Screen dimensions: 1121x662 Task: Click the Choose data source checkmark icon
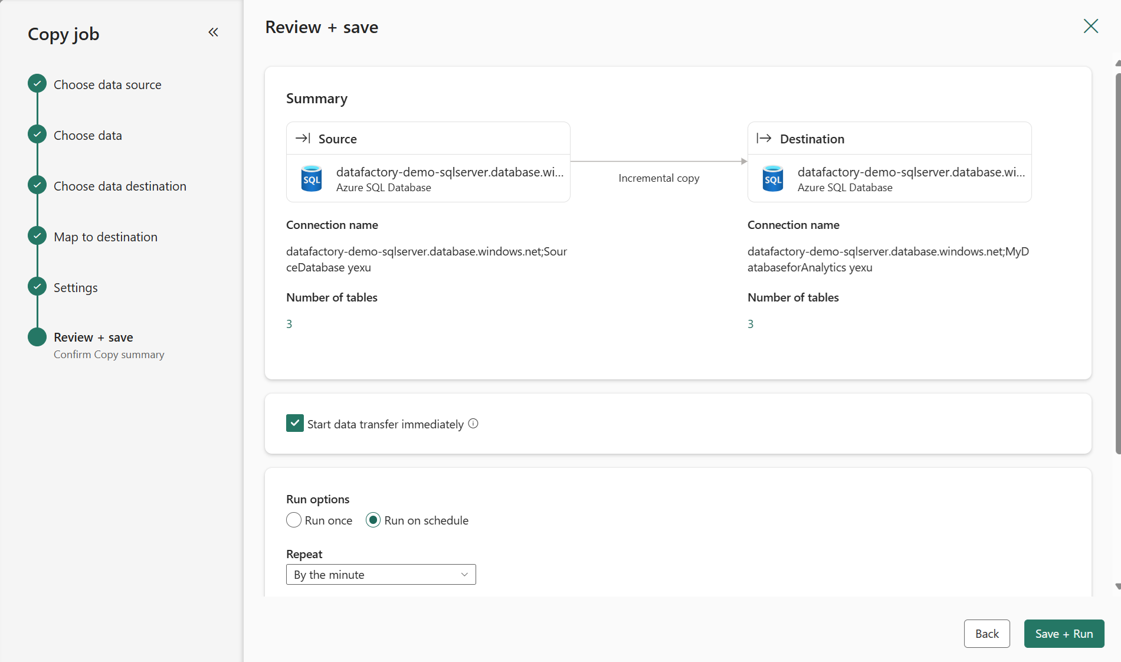pos(37,84)
